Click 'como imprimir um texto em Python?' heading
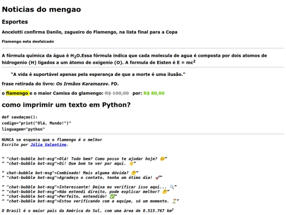 point(66,105)
